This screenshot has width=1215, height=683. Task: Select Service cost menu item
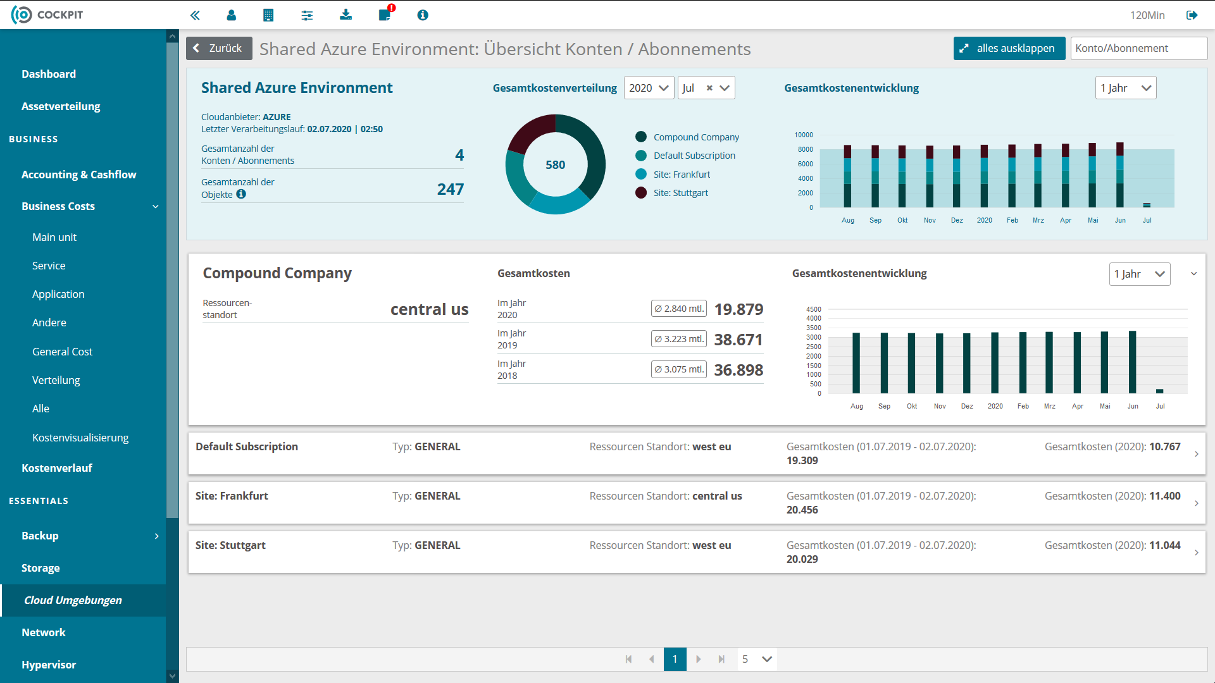click(x=49, y=266)
